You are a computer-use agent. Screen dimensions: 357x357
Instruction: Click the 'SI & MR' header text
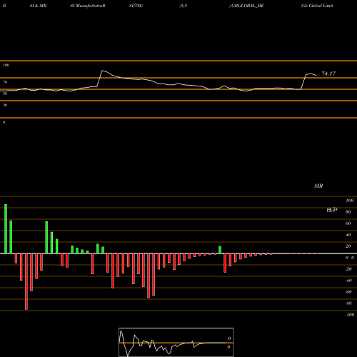[38, 6]
